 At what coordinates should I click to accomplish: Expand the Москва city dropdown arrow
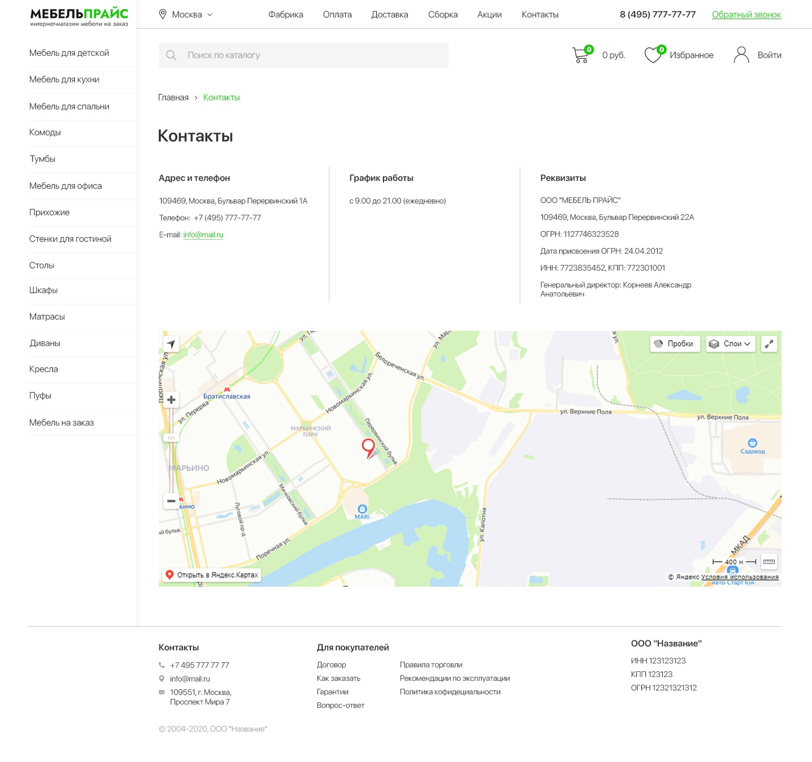click(x=209, y=15)
